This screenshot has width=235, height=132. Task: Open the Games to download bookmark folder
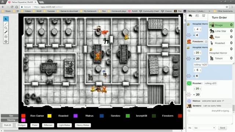tap(68, 11)
